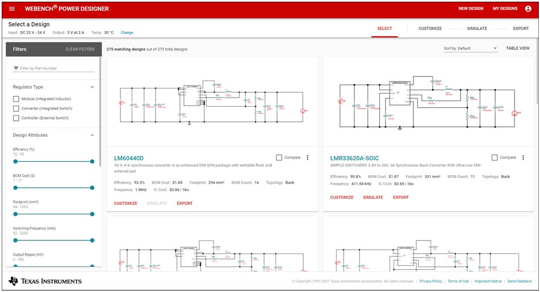Viewport: 540px width, 292px height.
Task: Go to the CUSTOMIZE step tab
Action: (430, 28)
